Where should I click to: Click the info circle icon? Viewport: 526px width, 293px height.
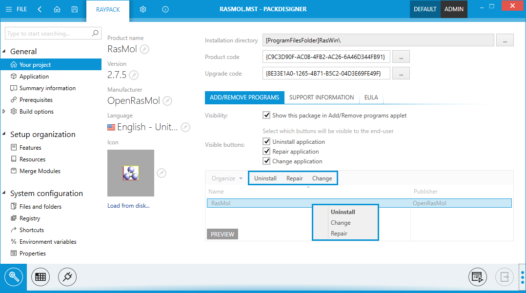pyautogui.click(x=165, y=9)
